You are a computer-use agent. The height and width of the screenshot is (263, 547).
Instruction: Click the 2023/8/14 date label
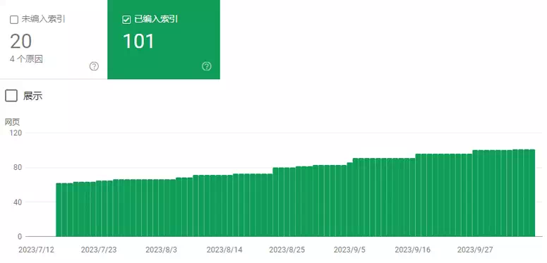[x=224, y=250]
